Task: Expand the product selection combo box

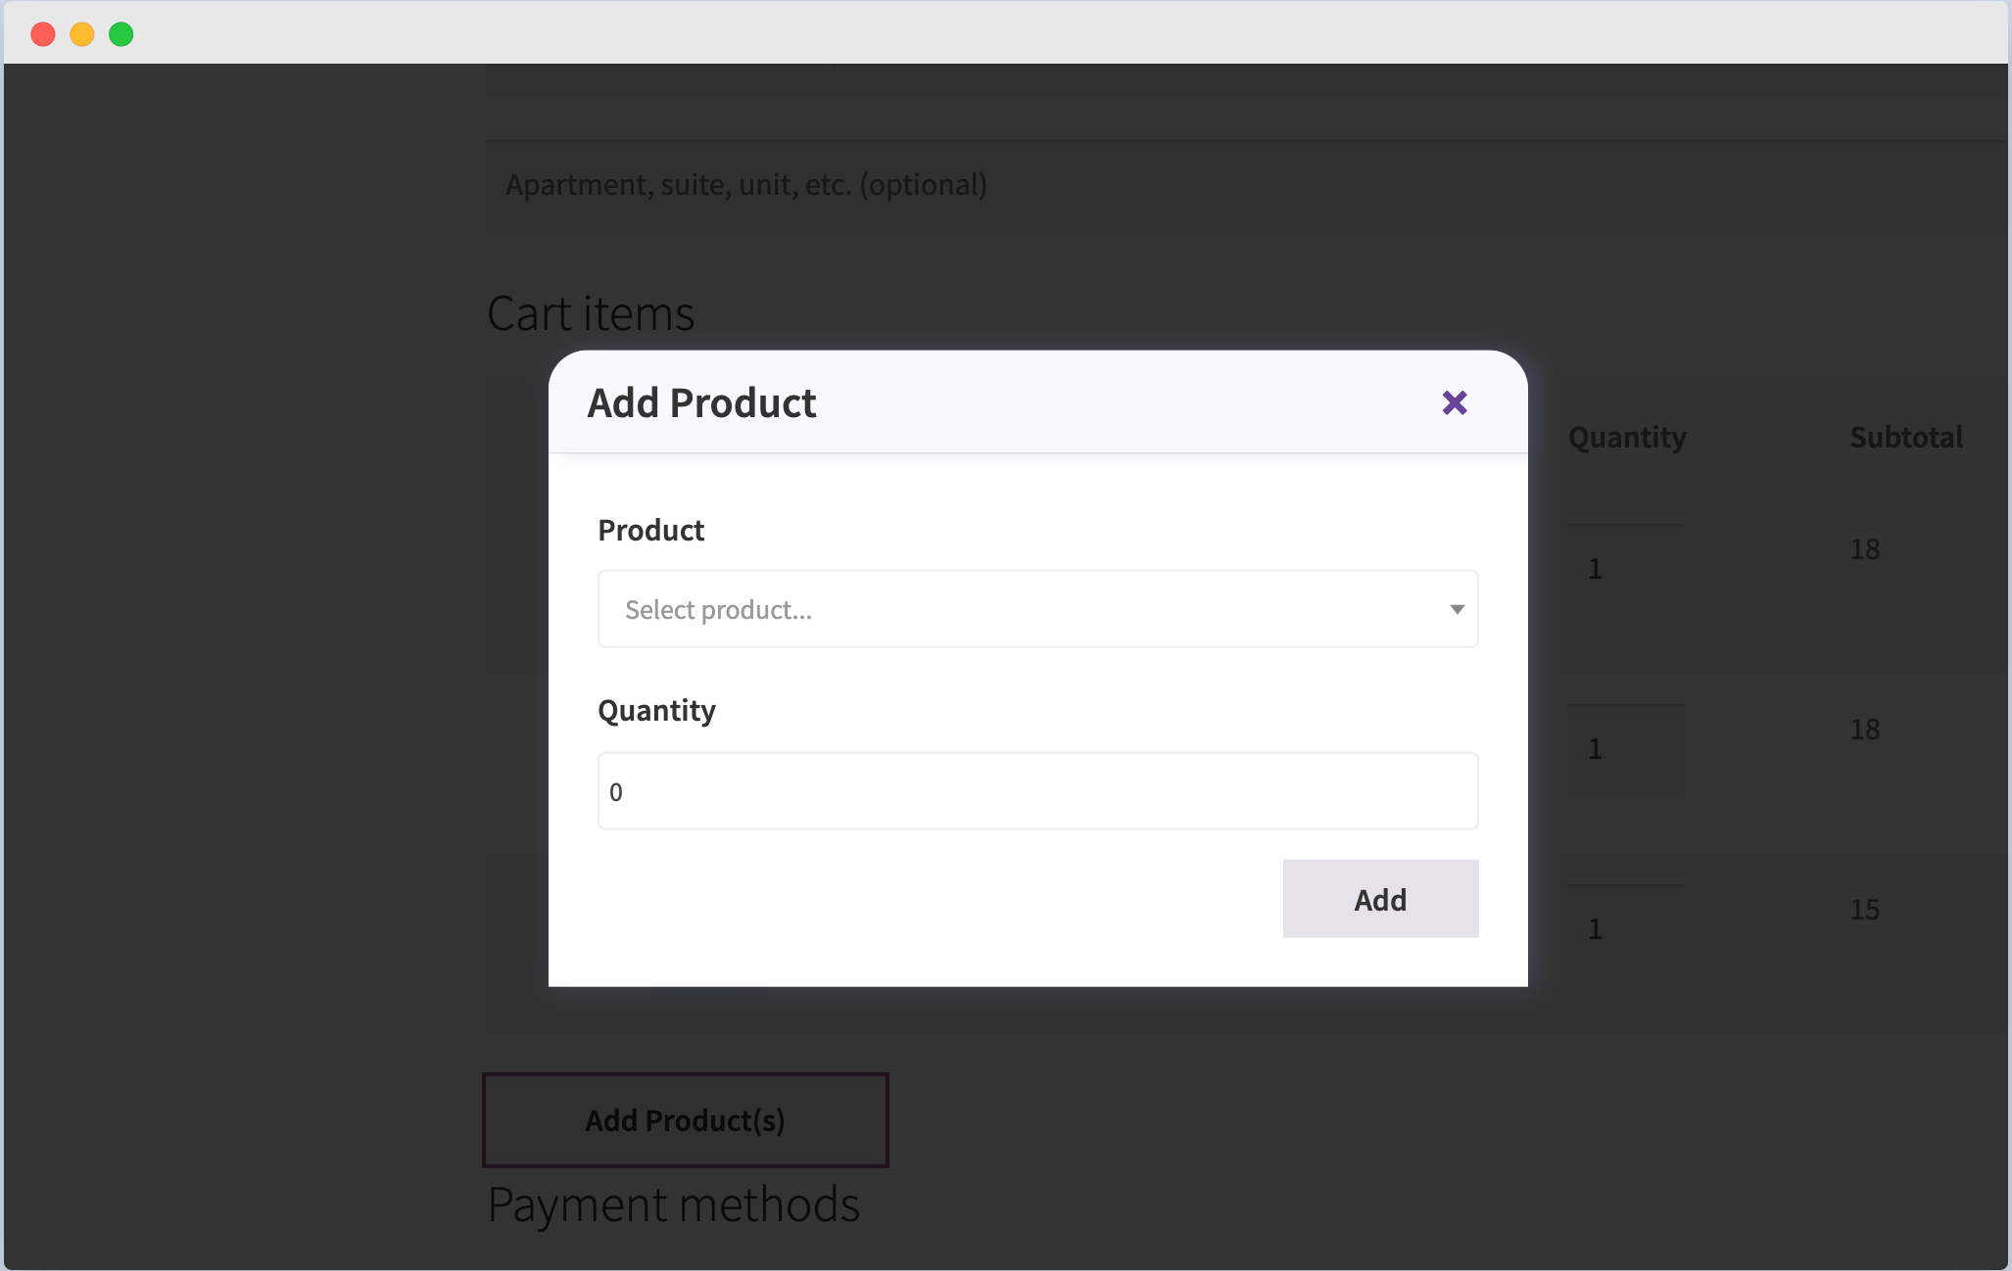Action: pyautogui.click(x=1037, y=608)
